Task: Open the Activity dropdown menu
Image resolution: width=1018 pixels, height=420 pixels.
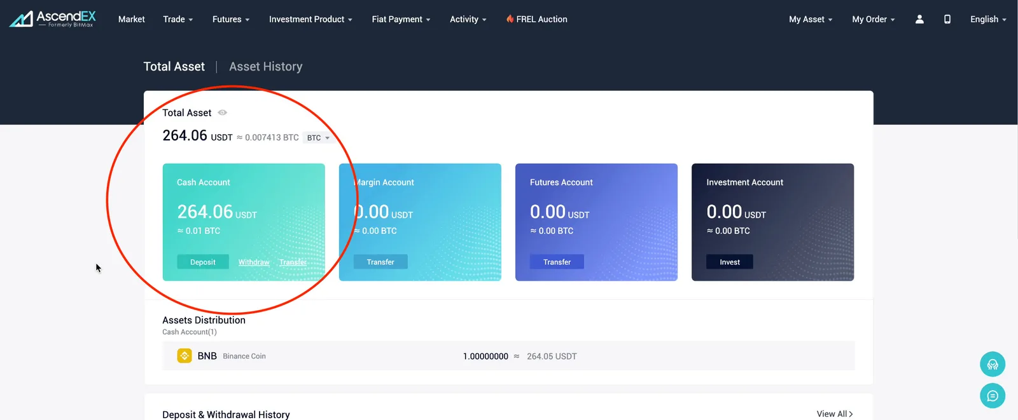Action: click(x=468, y=19)
